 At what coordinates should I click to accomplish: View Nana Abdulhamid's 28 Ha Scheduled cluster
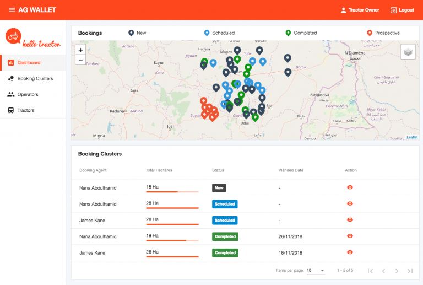click(350, 203)
